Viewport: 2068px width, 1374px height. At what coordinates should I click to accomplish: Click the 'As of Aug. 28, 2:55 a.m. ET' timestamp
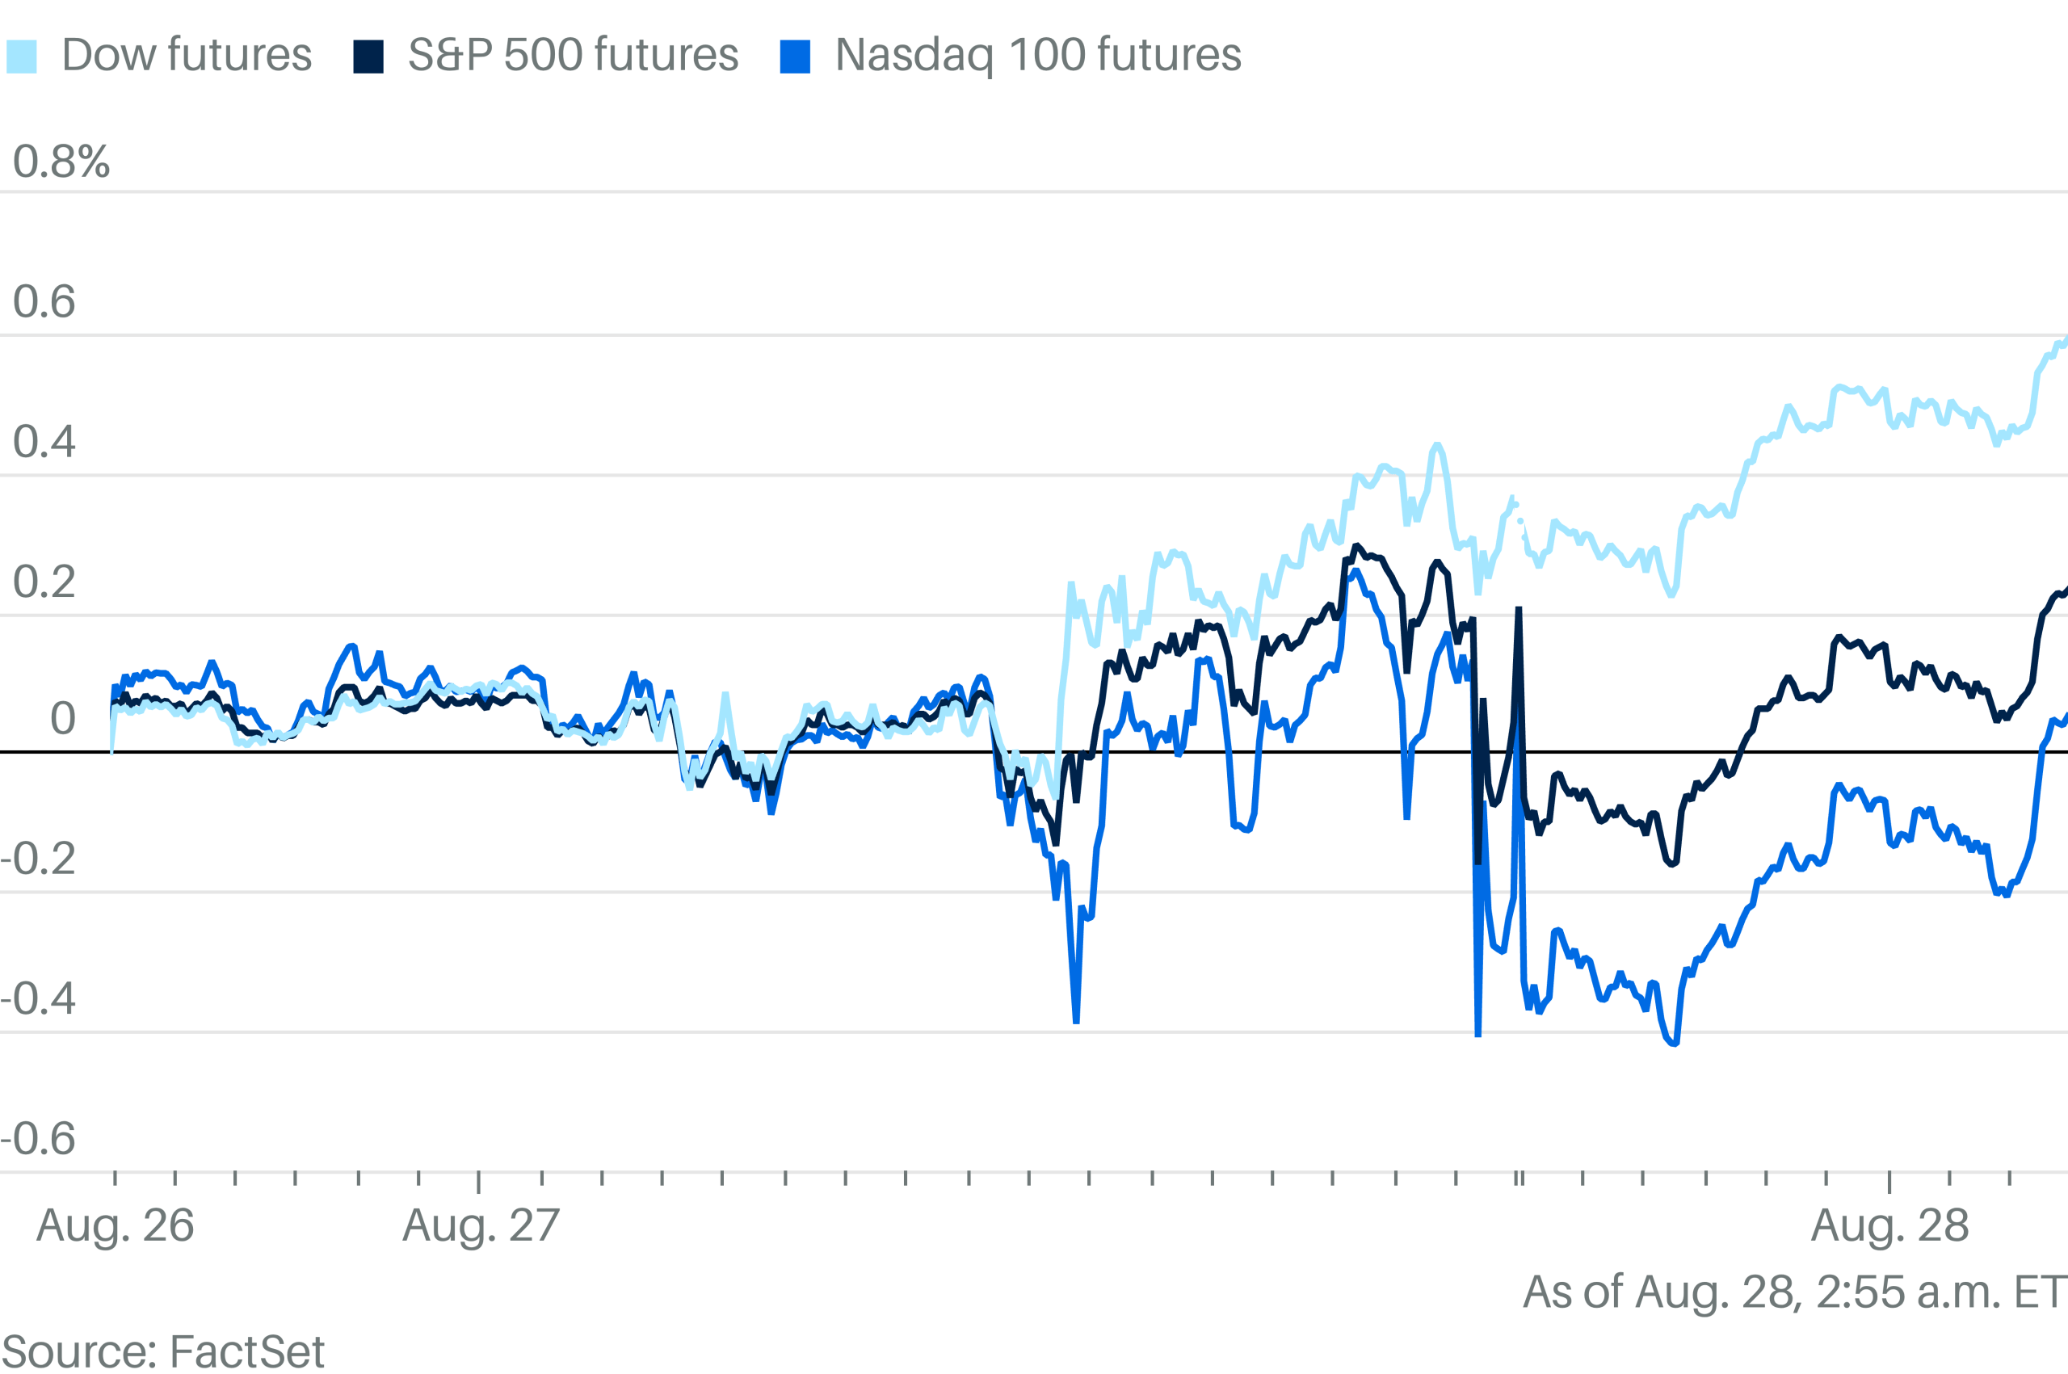tap(1793, 1292)
